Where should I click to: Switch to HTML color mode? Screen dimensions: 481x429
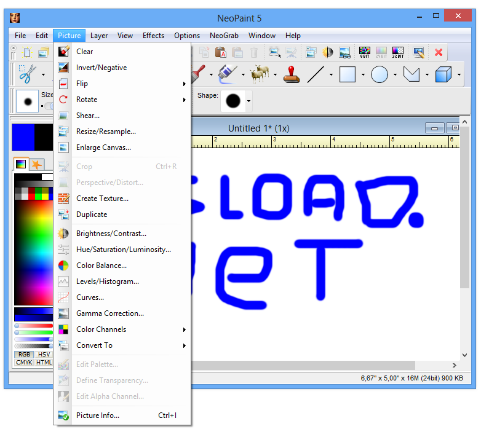pos(44,362)
